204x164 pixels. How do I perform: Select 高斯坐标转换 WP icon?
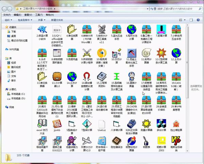click(x=176, y=141)
